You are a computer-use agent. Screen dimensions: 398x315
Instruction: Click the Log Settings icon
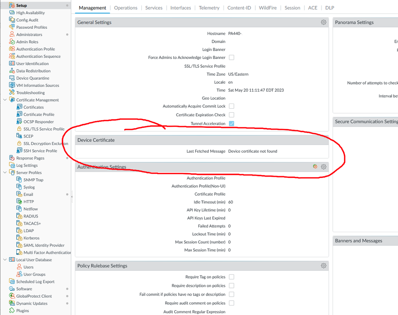(12, 165)
